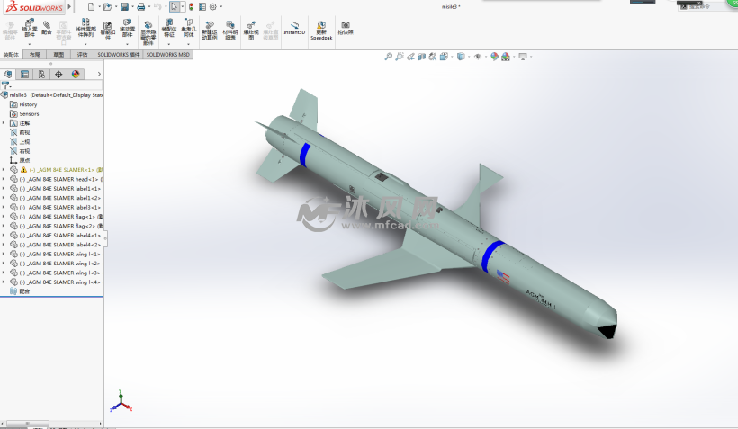The image size is (738, 429).
Task: Click New Motion Study (新建运动算例) tool
Action: 210,31
